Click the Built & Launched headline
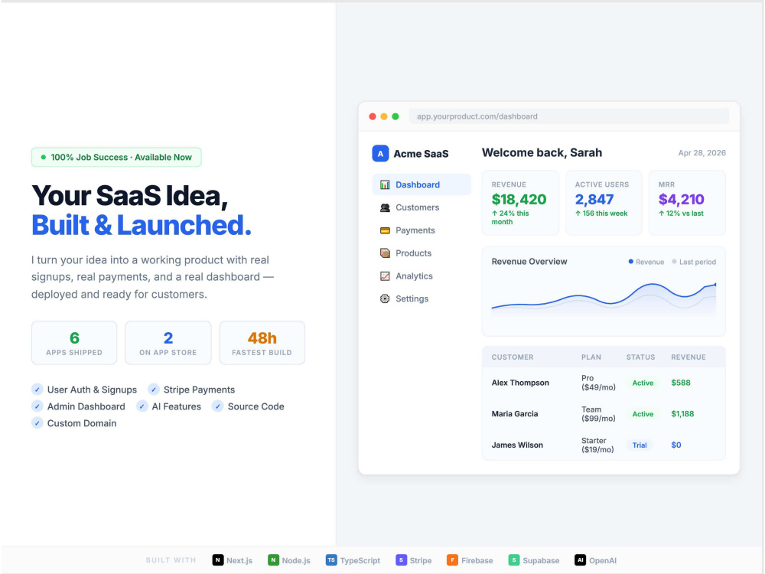 click(x=142, y=226)
